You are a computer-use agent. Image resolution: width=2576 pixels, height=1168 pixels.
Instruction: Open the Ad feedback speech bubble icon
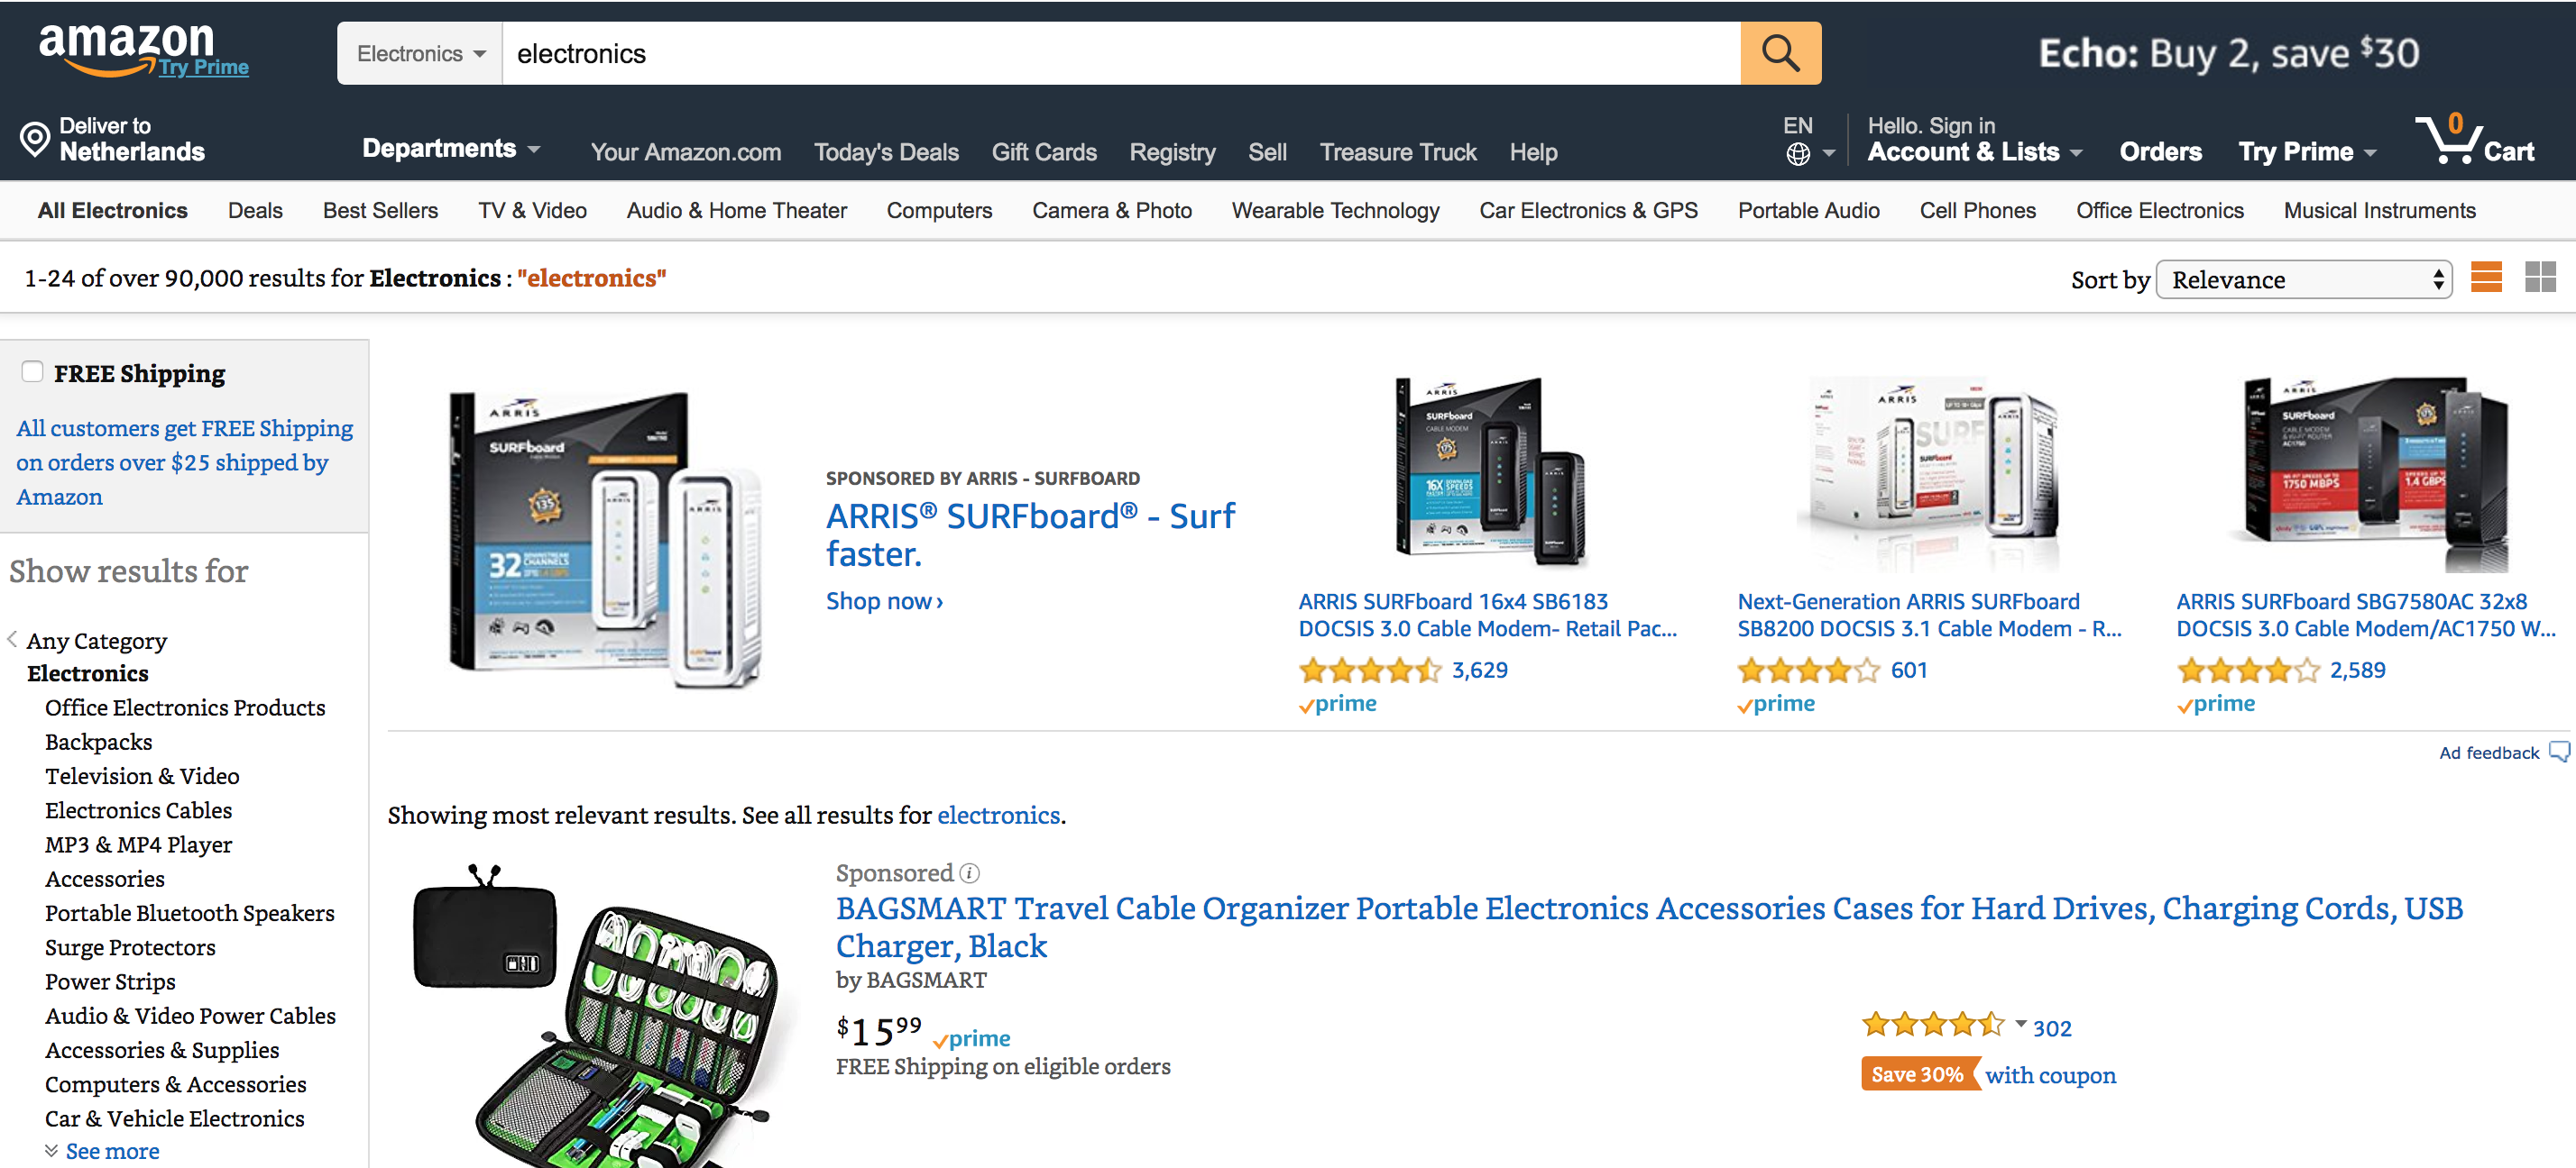(2558, 752)
